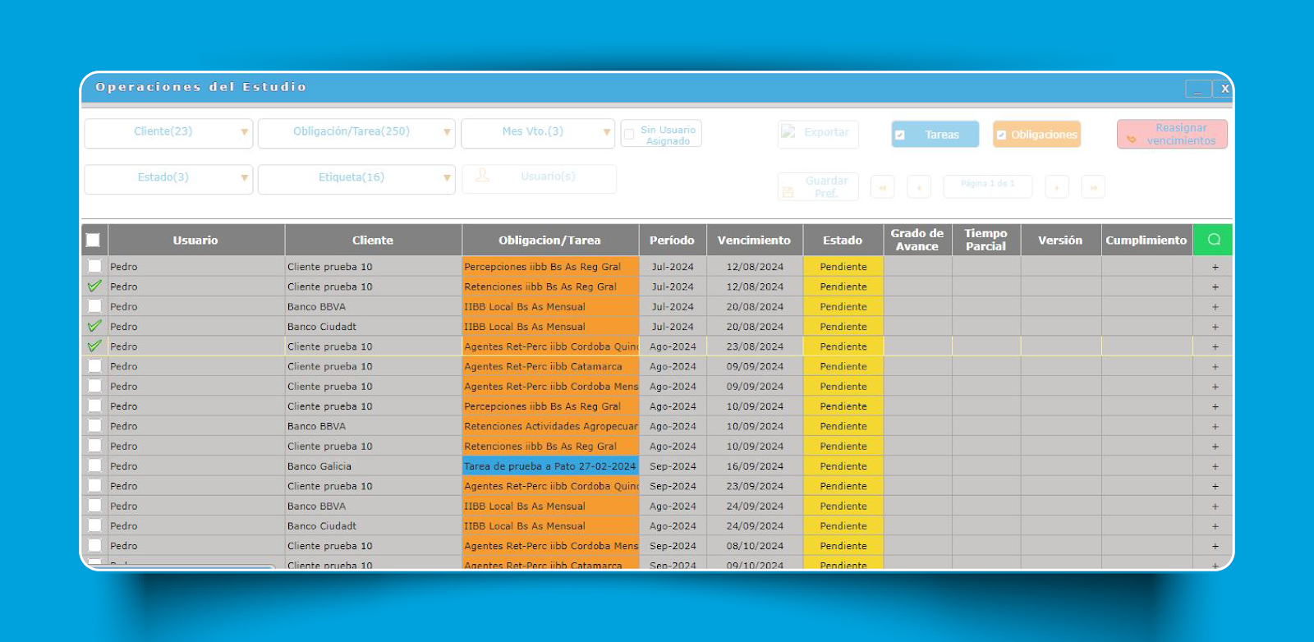1314x642 pixels.
Task: Click Reasignar vencimientos button
Action: (1171, 135)
